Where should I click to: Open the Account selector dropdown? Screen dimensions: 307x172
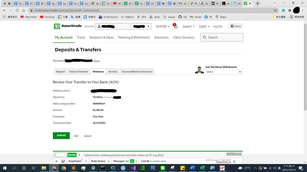[x=123, y=26]
